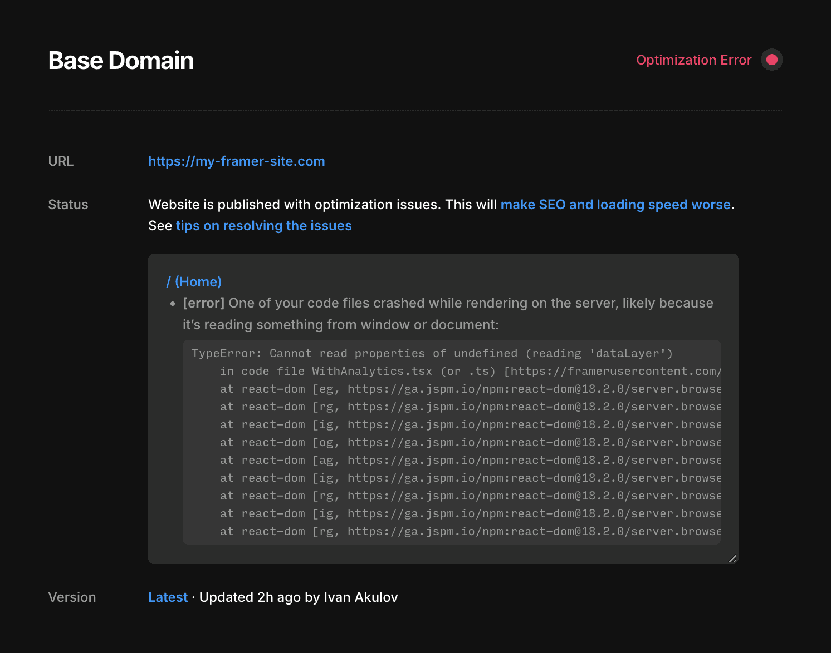Open the '/ (Home)' page link
831x653 pixels.
194,282
